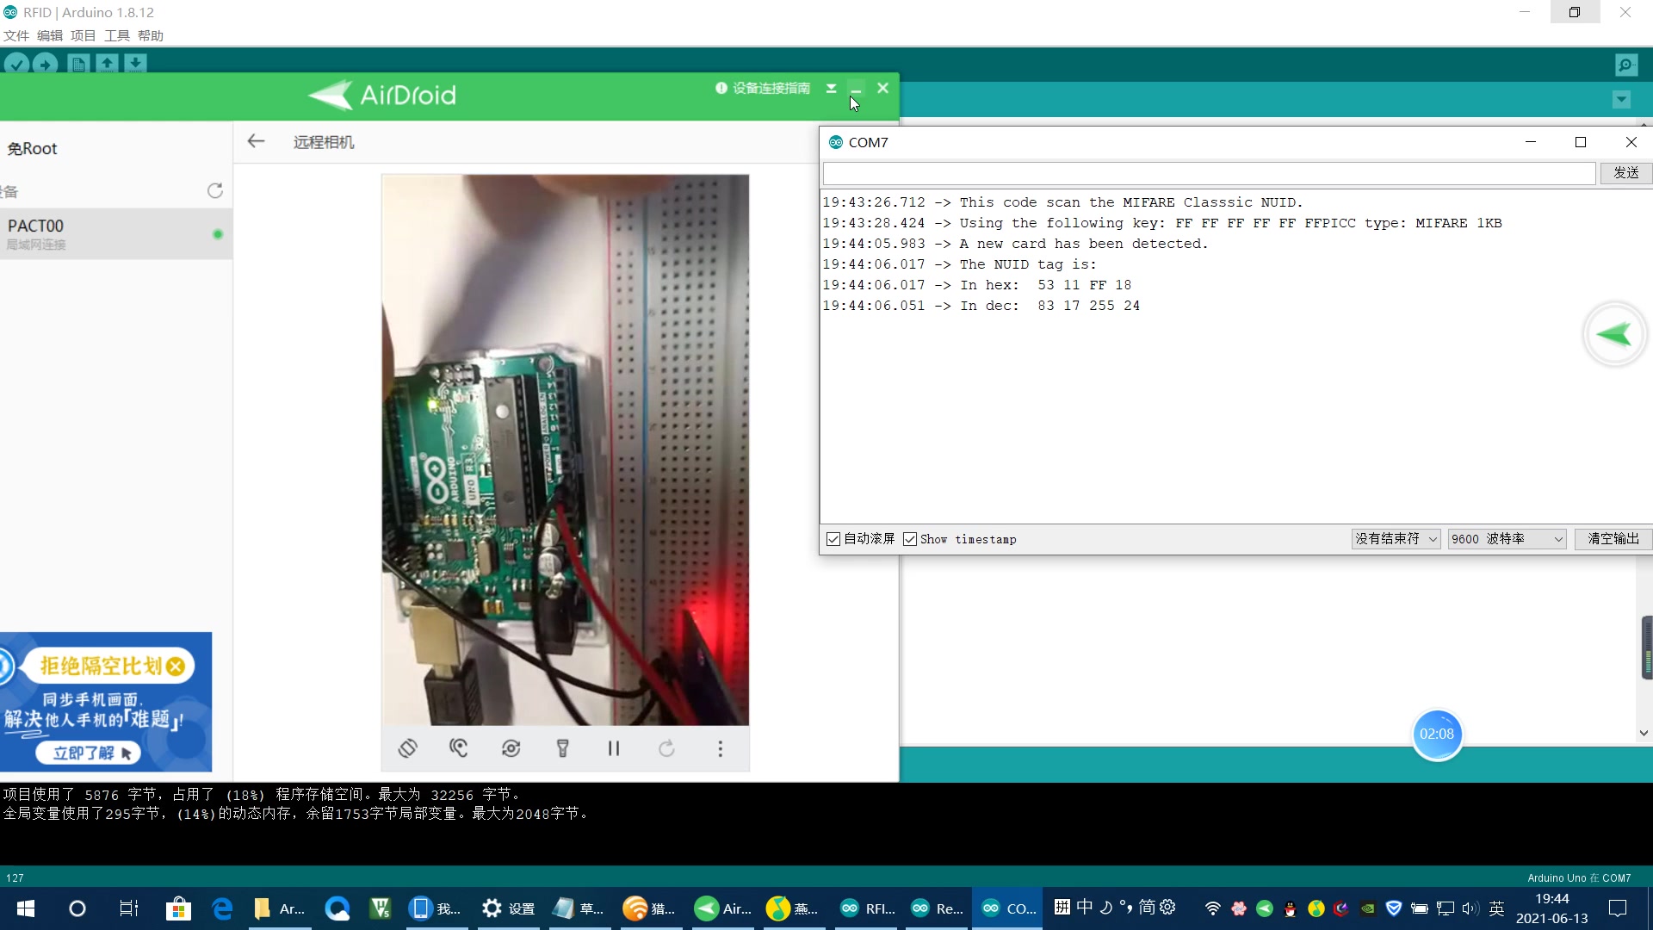Click the Arduino Verify checkmark button
1653x930 pixels.
pyautogui.click(x=16, y=64)
